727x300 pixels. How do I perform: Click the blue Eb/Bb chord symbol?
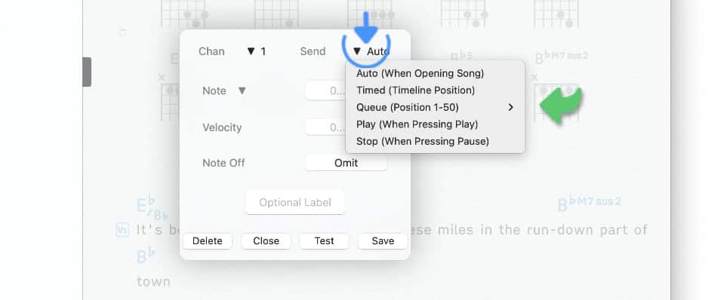coord(152,208)
